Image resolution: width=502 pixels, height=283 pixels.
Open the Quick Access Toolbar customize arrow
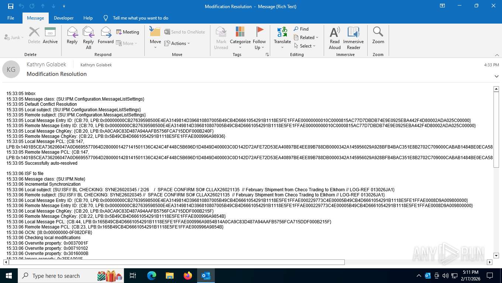[64, 6]
